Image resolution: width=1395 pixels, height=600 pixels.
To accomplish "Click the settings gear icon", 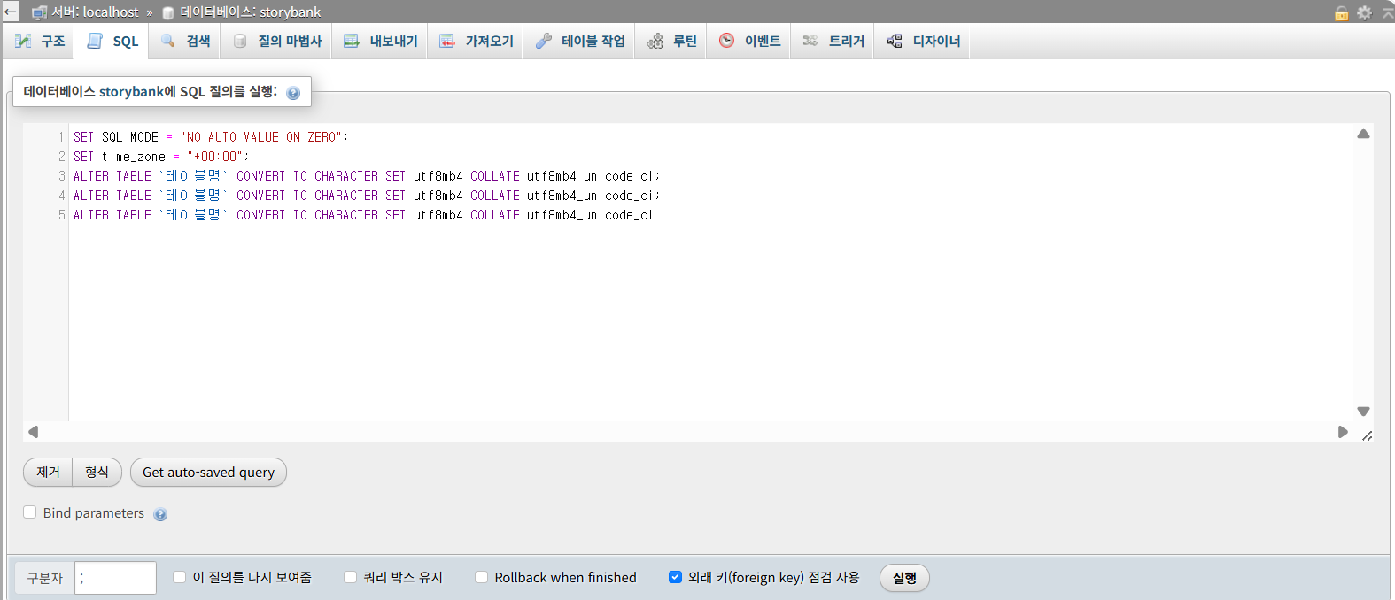I will [x=1364, y=12].
